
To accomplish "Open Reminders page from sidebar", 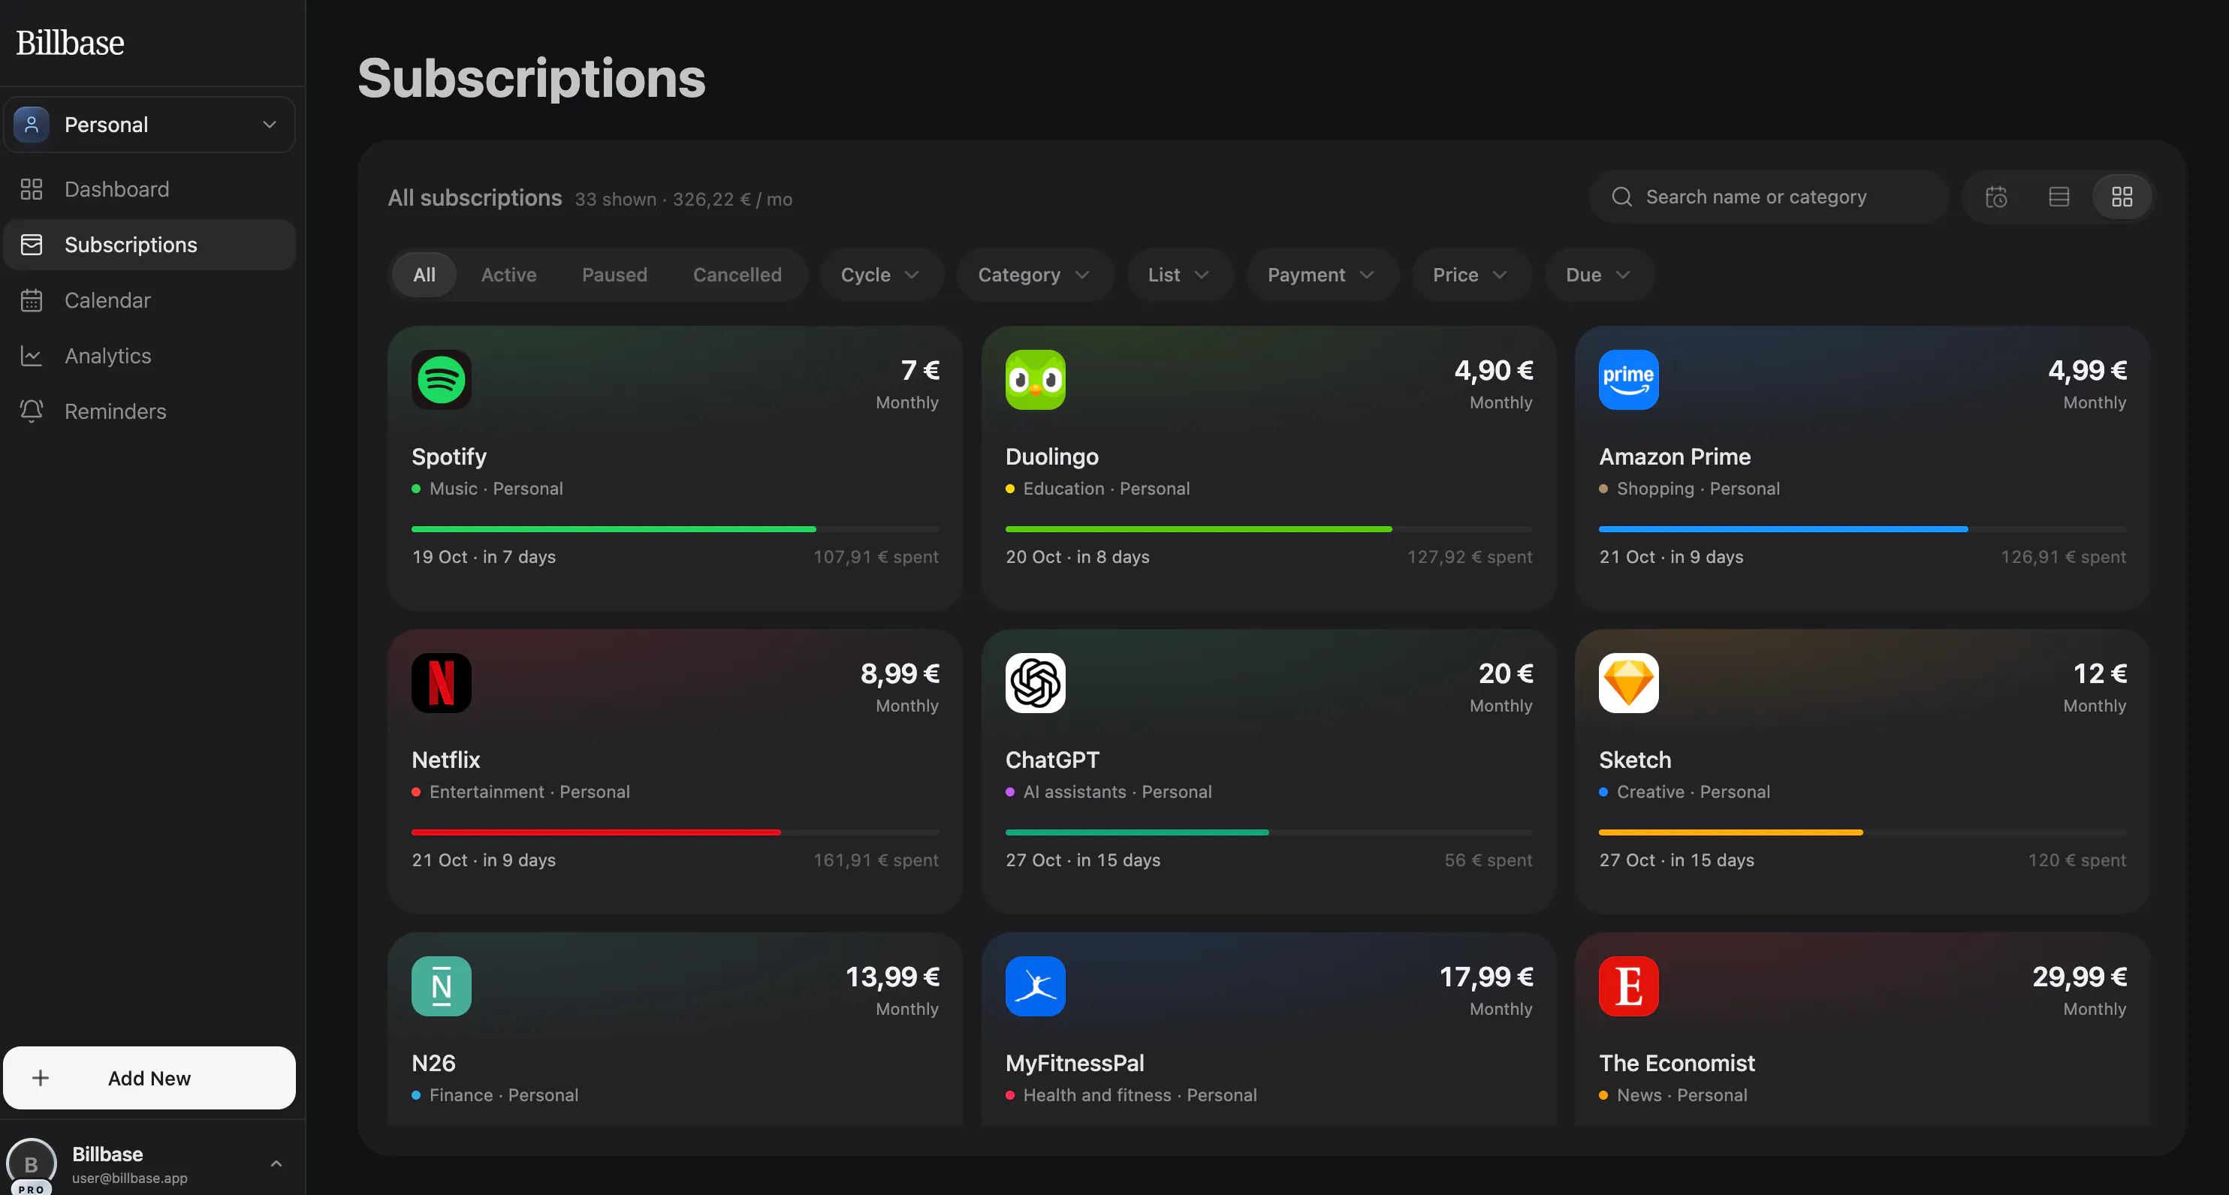I will [x=149, y=411].
